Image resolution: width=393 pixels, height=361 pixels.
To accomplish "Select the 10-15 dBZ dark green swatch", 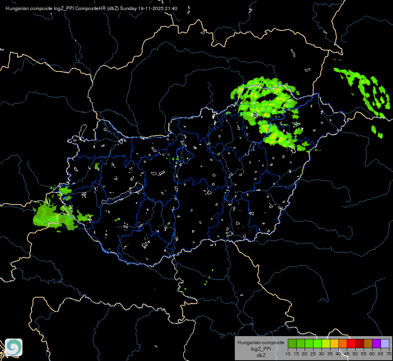I will coord(292,344).
